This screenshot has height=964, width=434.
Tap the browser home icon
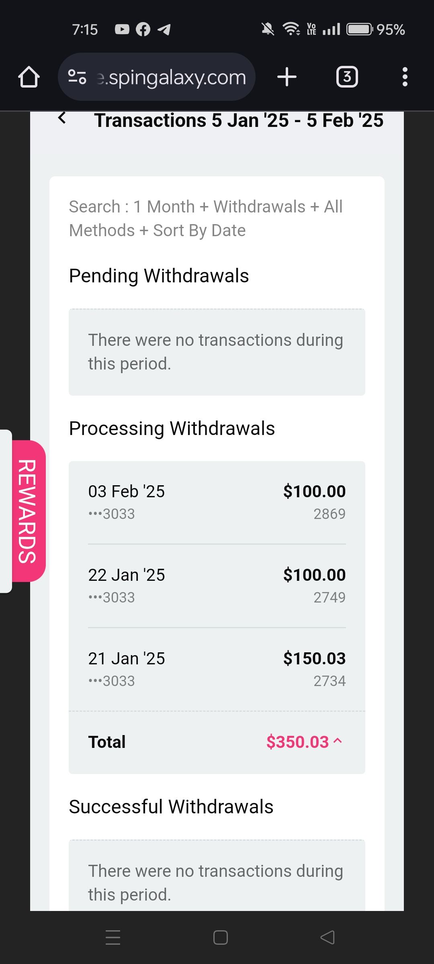(x=29, y=77)
